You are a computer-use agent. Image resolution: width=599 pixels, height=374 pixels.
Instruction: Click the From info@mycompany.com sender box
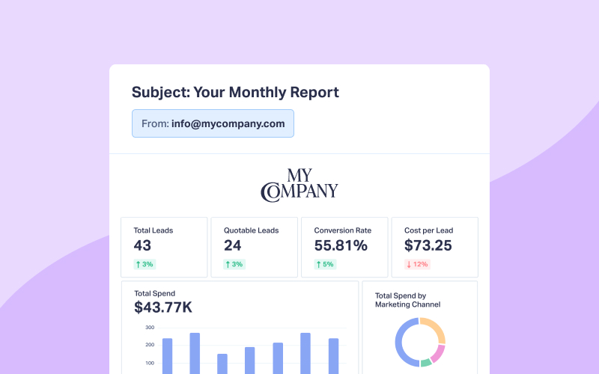click(x=213, y=123)
